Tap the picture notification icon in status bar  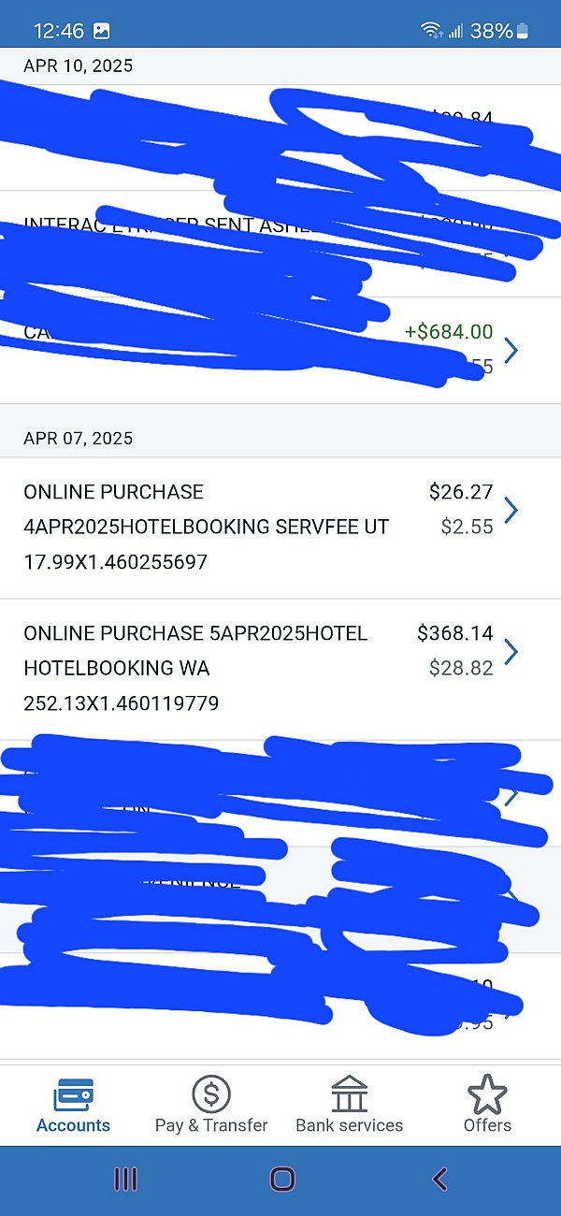point(101,31)
